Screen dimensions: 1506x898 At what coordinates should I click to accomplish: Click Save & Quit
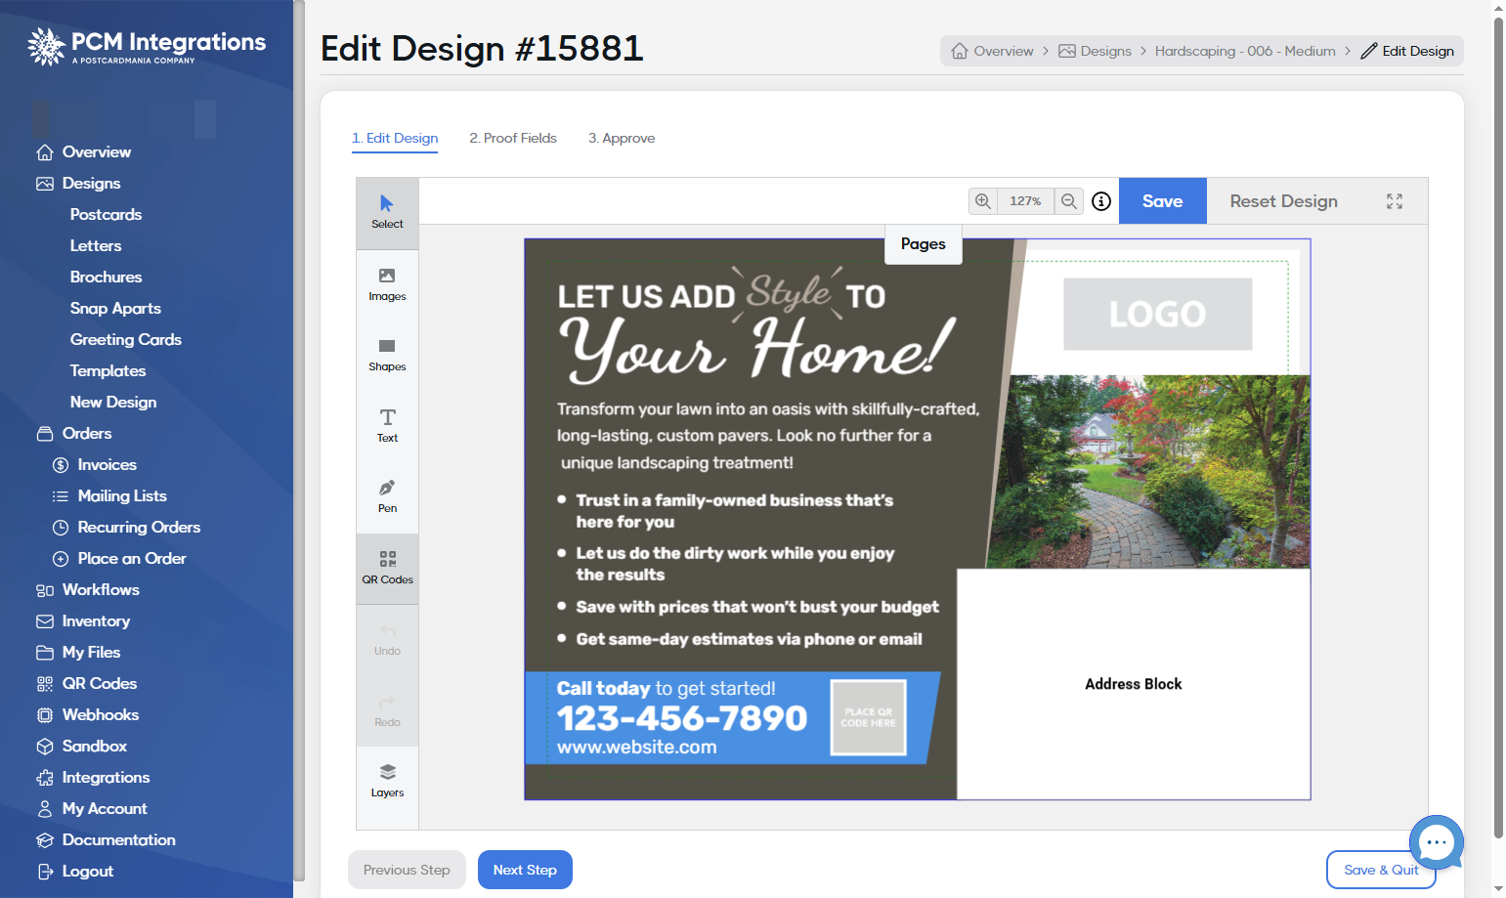[1381, 870]
